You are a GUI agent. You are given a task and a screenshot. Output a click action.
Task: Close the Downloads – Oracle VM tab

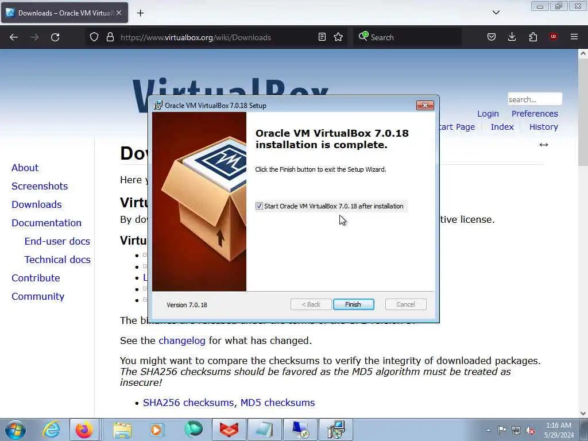click(119, 13)
